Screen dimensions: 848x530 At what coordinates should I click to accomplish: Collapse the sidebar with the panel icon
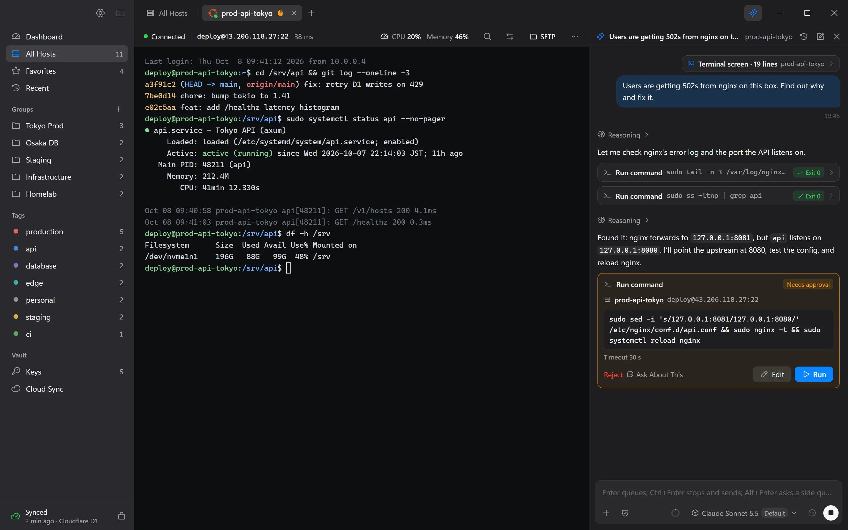(120, 13)
